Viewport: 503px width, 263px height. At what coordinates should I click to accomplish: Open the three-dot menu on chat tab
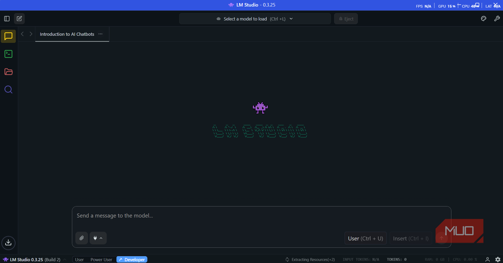[100, 34]
